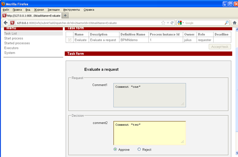
Task: Toggle the Evaluate task row checkbox
Action: 70,40
